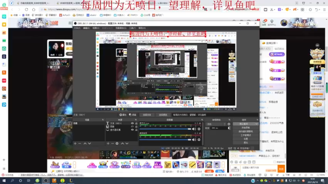Open scene transition properties gear
The image size is (328, 184).
[229, 124]
